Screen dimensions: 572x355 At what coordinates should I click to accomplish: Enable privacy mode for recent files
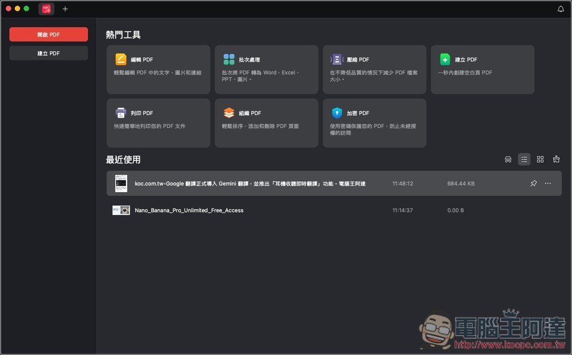[508, 159]
